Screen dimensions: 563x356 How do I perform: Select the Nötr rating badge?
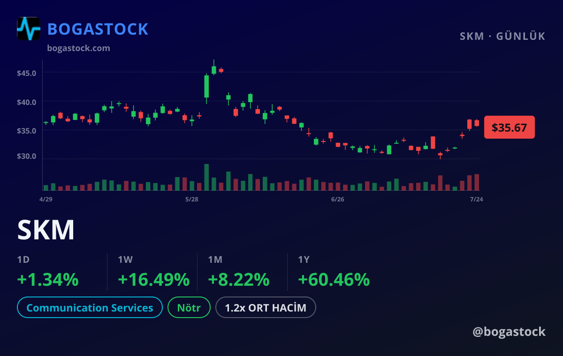[189, 308]
